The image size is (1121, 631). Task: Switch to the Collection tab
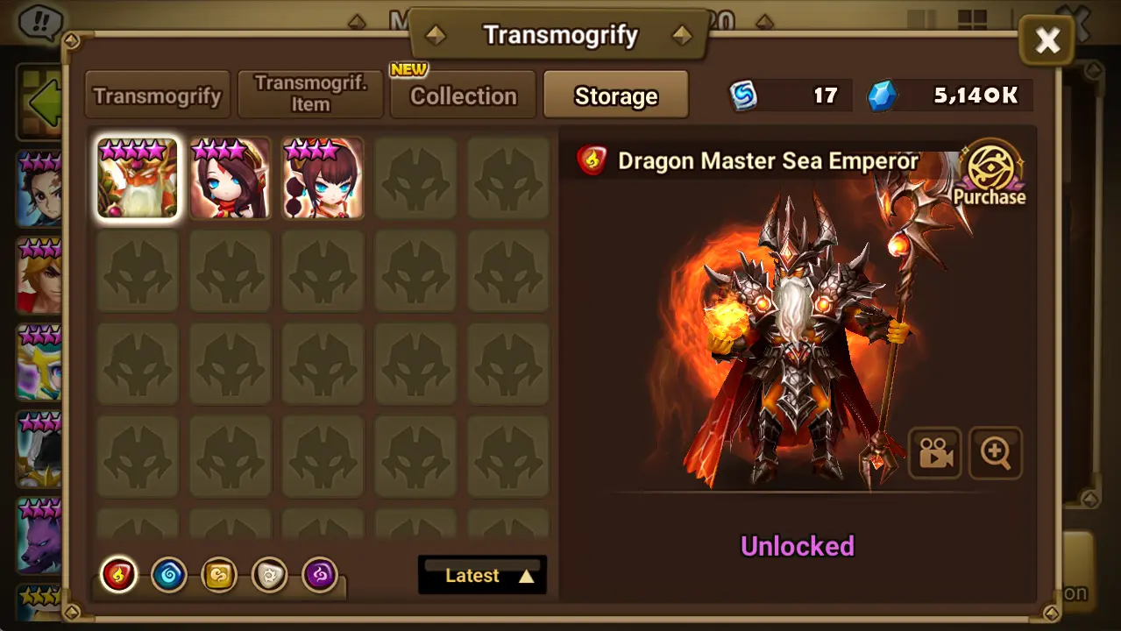coord(463,96)
